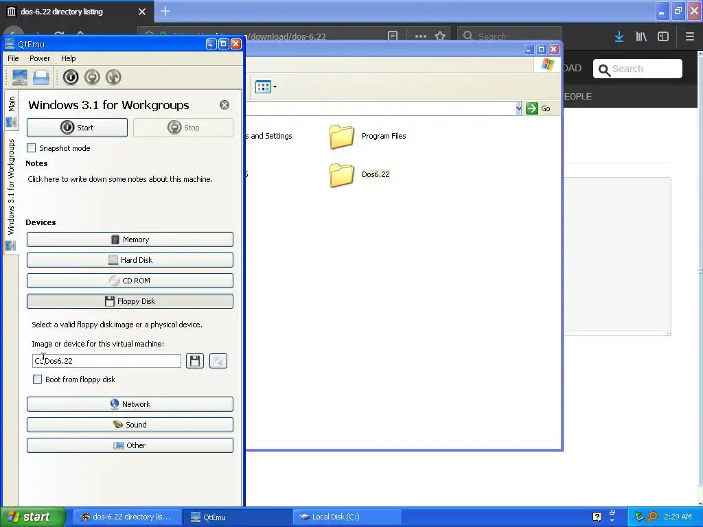The height and width of the screenshot is (527, 703).
Task: Click the help question mark tray icon
Action: pos(597,517)
